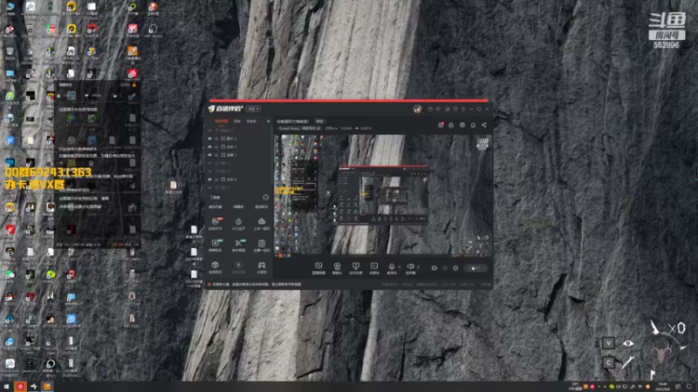Start recording with the camera-record icon
Screen dimensions: 698x392
434,268
